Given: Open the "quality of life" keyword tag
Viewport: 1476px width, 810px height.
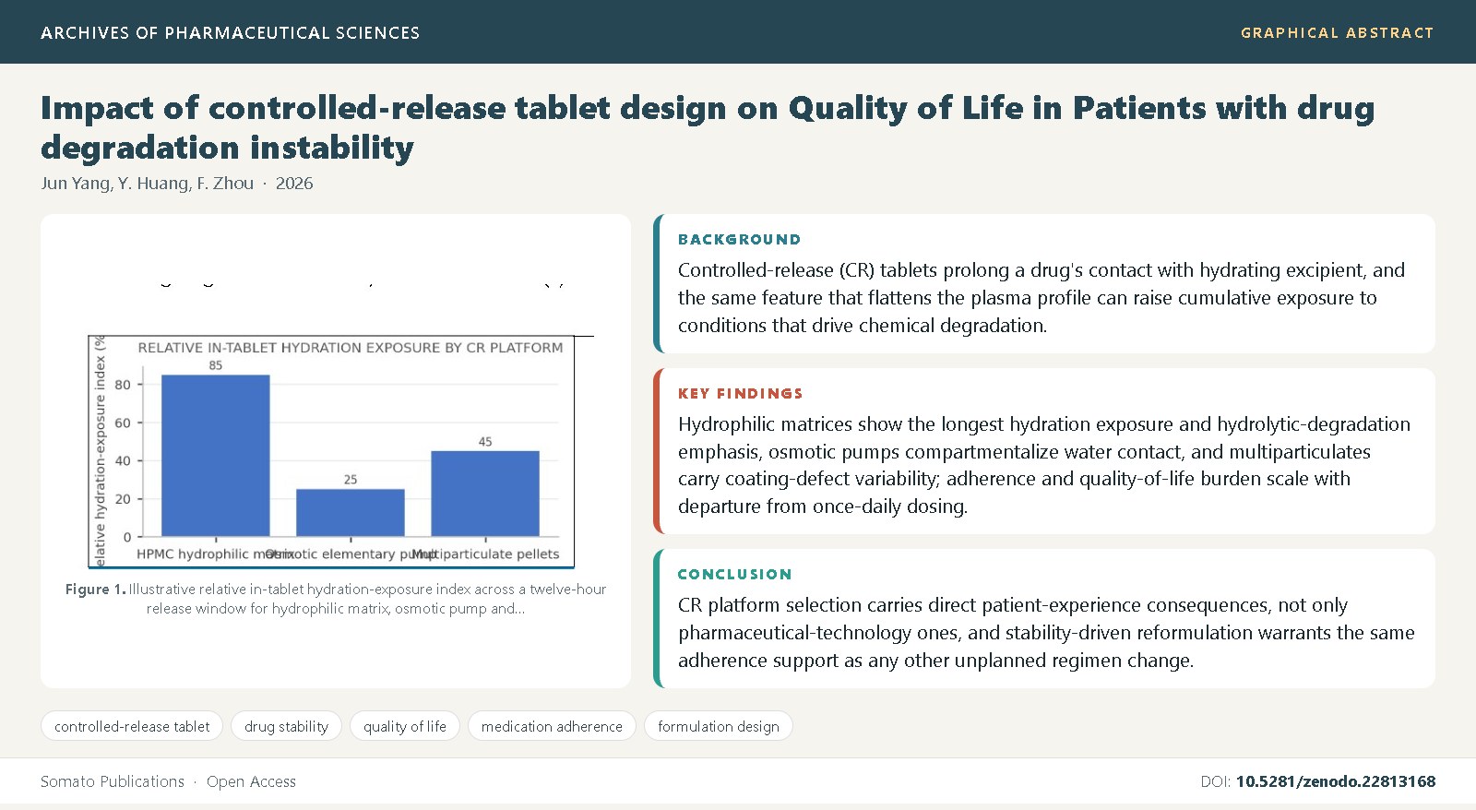Looking at the screenshot, I should click(x=405, y=726).
